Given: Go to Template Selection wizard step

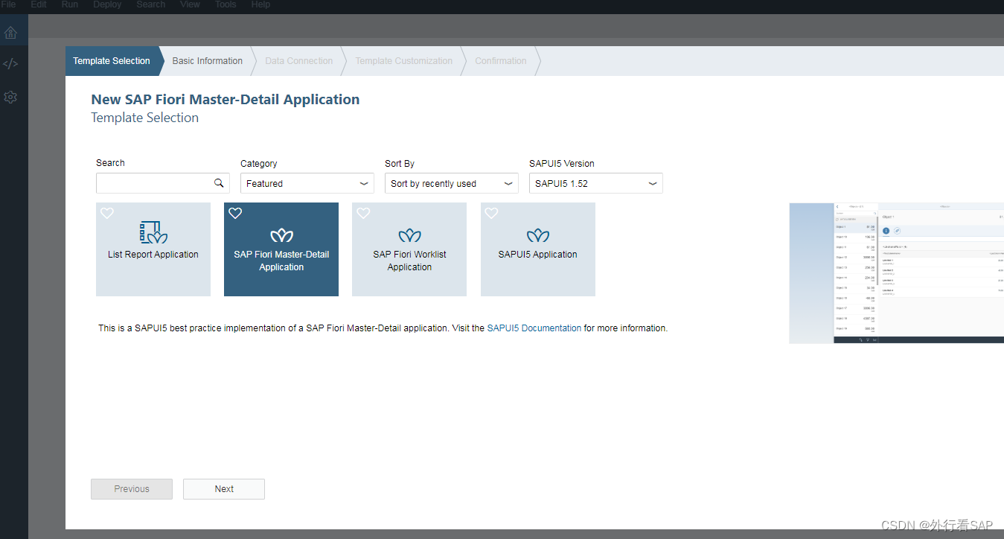Looking at the screenshot, I should (x=112, y=61).
